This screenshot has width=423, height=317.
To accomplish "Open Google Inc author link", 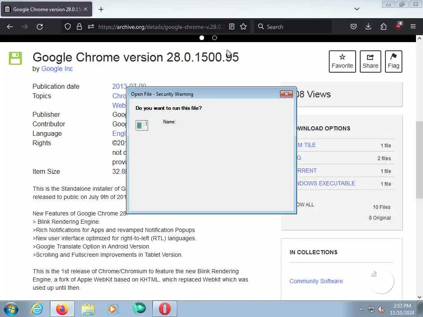I will coord(57,69).
